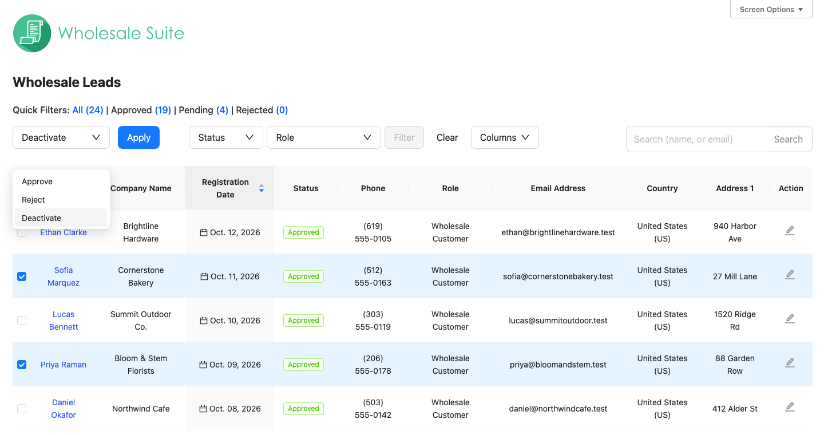
Task: Click the Wholesale Suite logo icon
Action: (32, 33)
